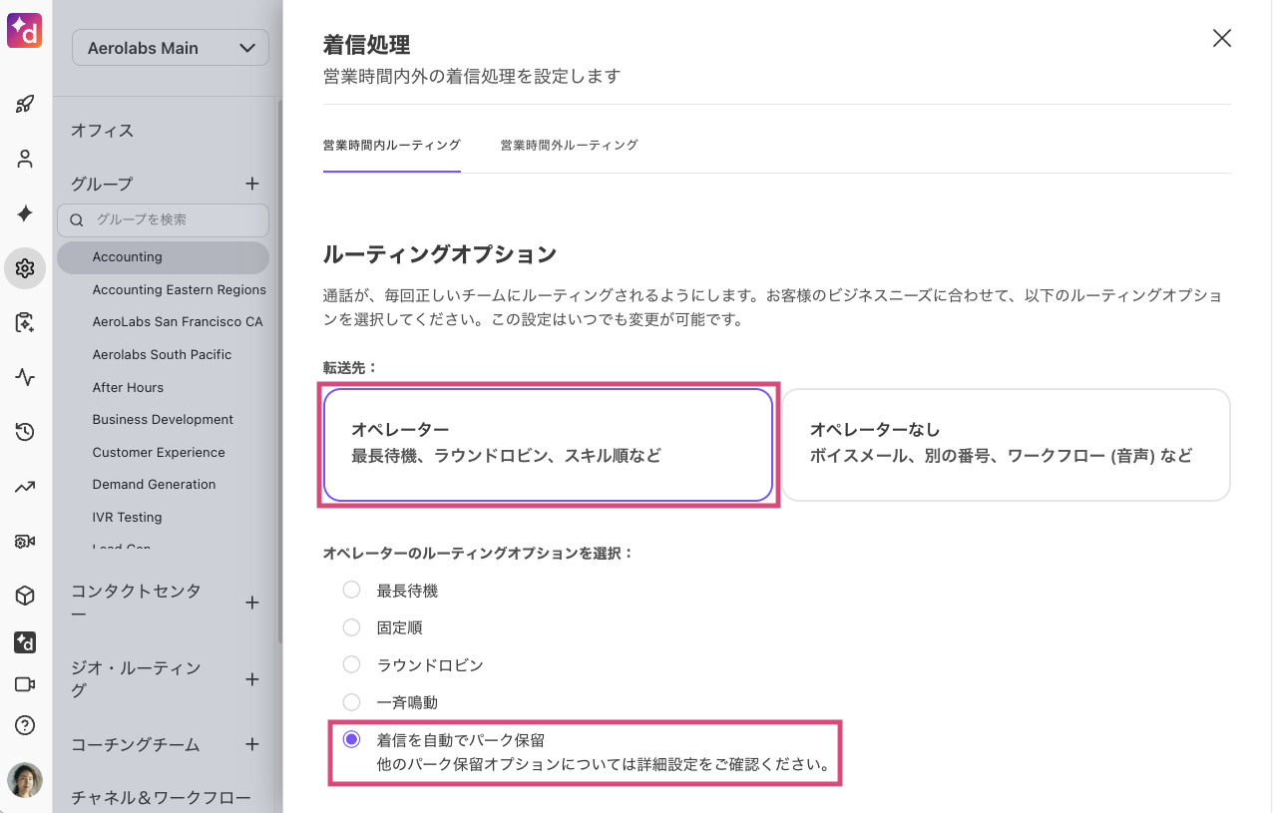This screenshot has height=813, width=1273.
Task: Click the plus next to コンタクトセンター
Action: click(x=252, y=603)
